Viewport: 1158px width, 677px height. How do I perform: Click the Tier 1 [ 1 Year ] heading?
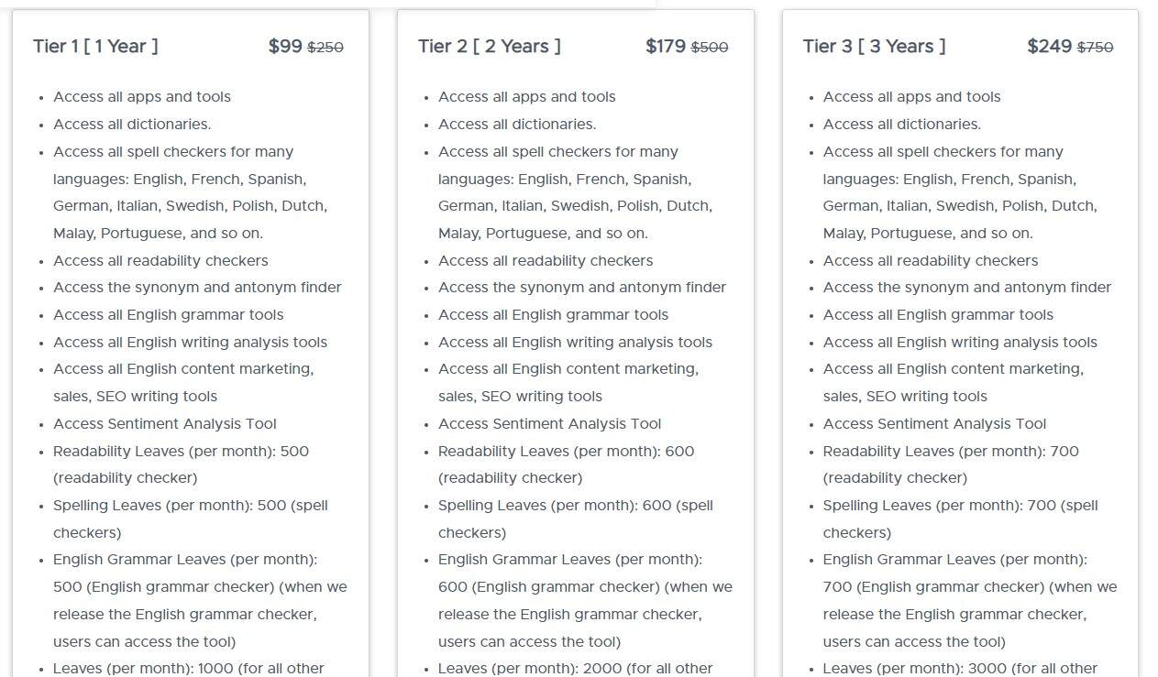tap(95, 46)
